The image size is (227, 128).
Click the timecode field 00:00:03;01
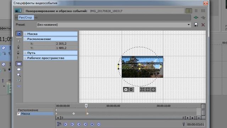pyautogui.click(x=195, y=124)
